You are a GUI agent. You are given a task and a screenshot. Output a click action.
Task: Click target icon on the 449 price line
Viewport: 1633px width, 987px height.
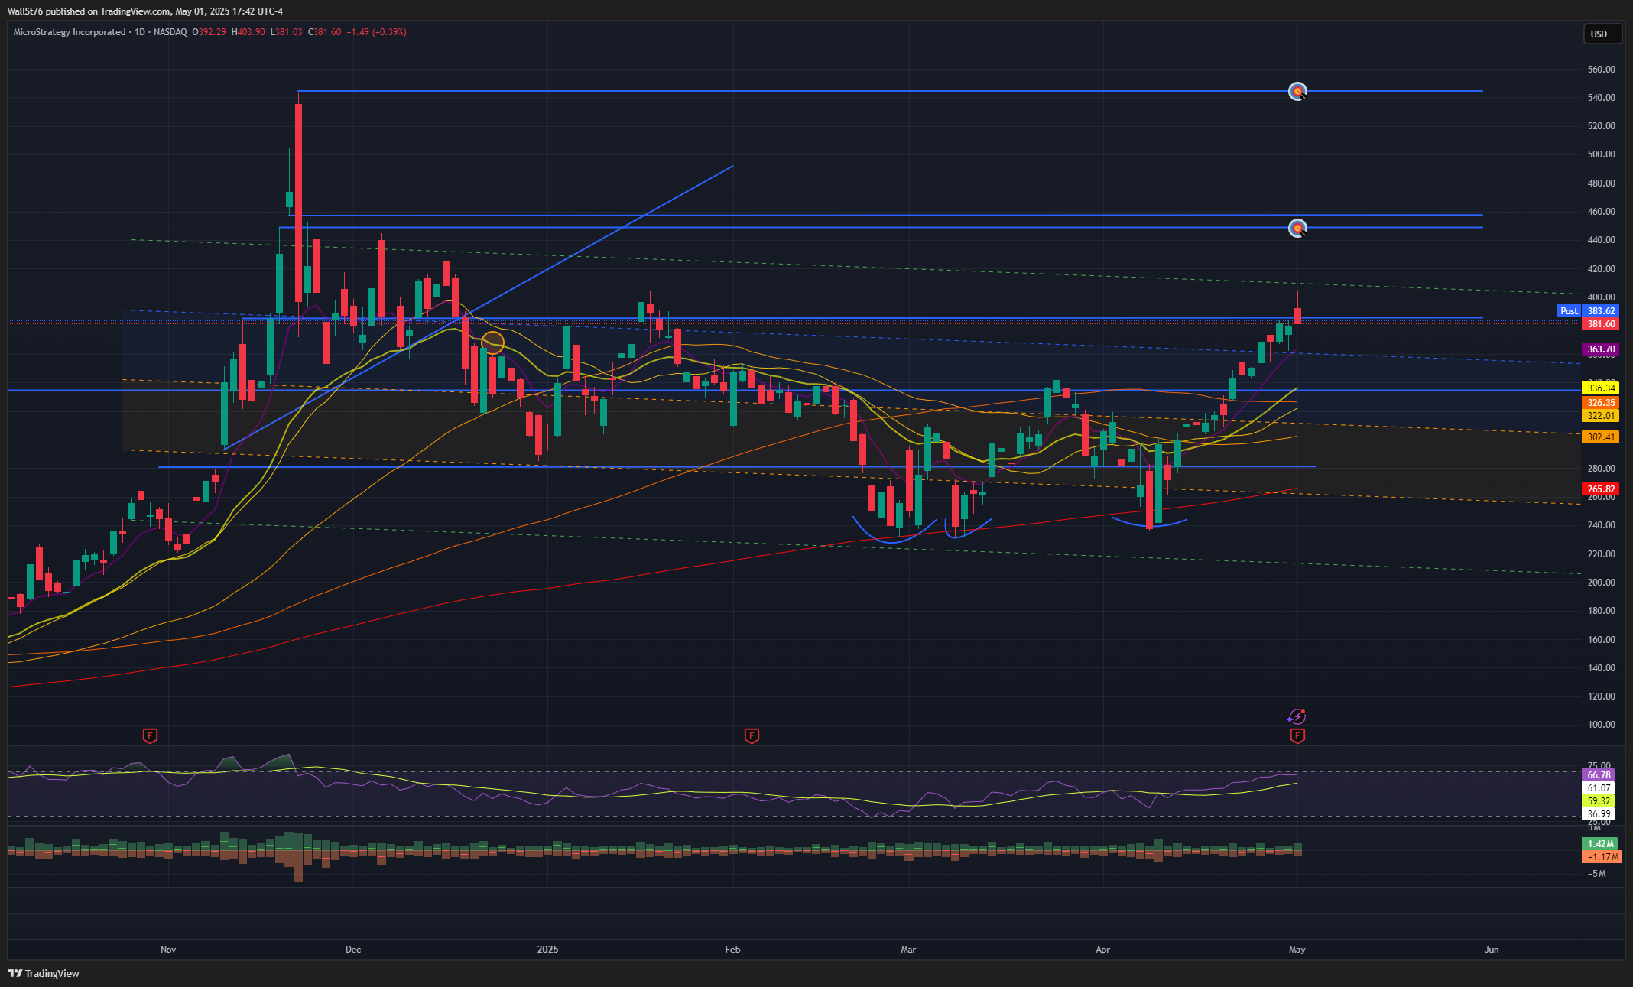1297,228
